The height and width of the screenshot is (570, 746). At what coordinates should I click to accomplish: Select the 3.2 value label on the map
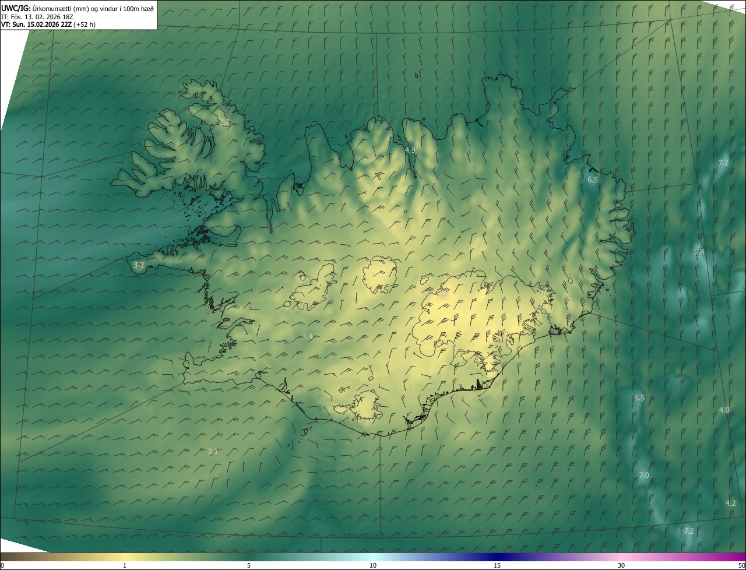coord(139,265)
